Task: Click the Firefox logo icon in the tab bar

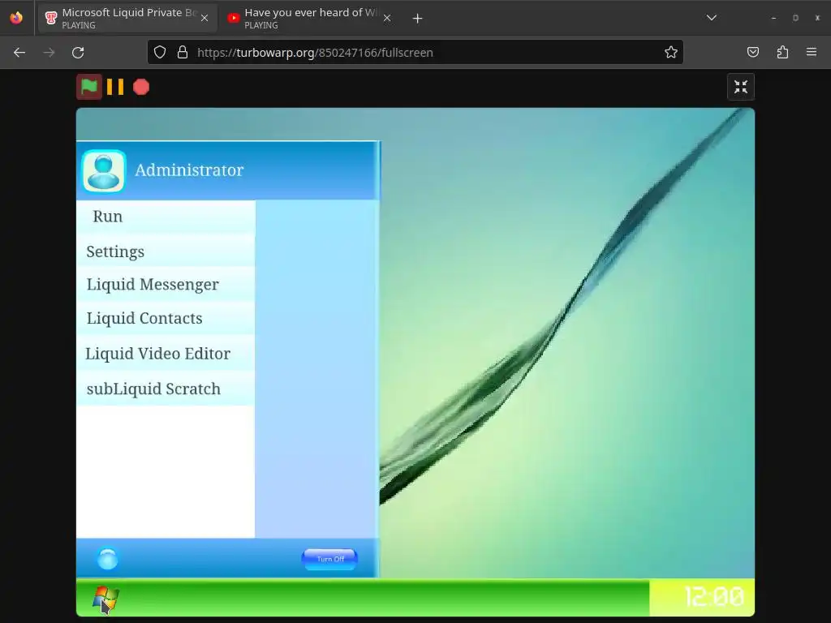Action: click(16, 18)
